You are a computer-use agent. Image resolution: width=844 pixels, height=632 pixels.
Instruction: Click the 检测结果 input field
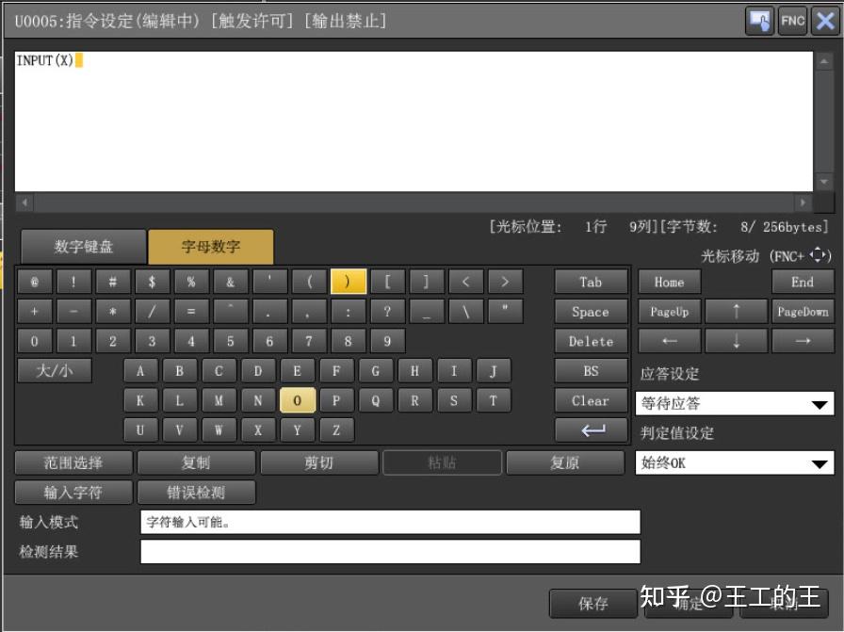click(x=390, y=552)
